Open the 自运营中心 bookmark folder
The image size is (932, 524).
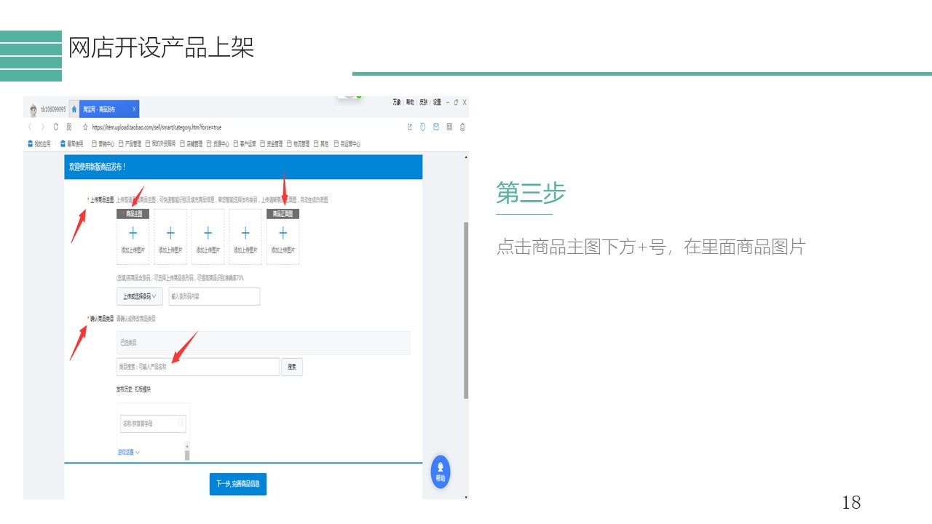(x=347, y=143)
